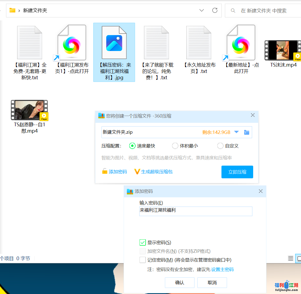Confirm the password with 确认
Screen dimensions: 301x294
(180, 282)
